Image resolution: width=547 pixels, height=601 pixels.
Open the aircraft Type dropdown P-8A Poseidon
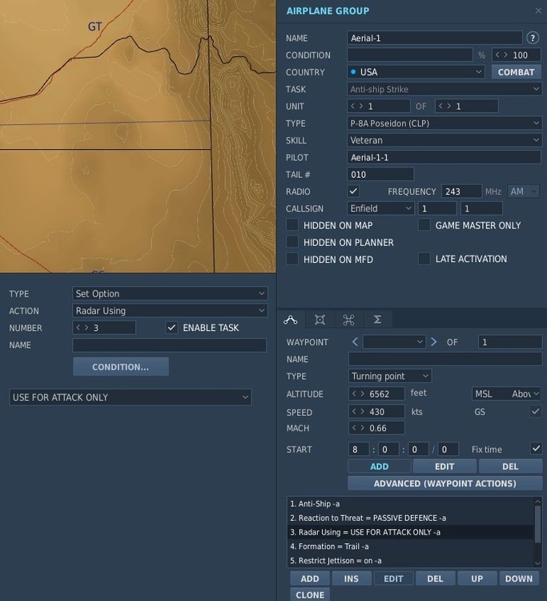[x=444, y=123]
